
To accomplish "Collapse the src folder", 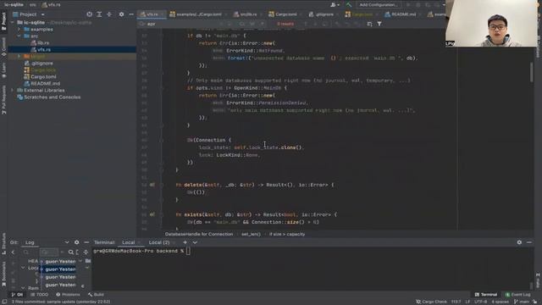I will pos(19,36).
